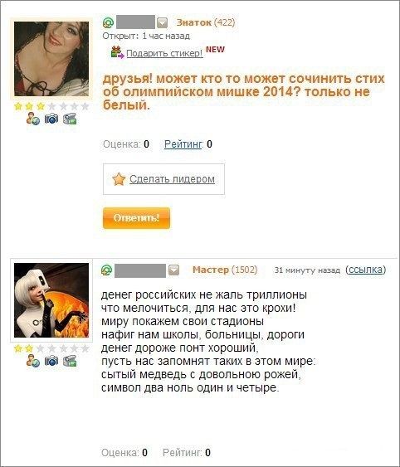This screenshot has width=400, height=467.
Task: Open the answerer's videos via camcorder icon
Action: pyautogui.click(x=70, y=362)
